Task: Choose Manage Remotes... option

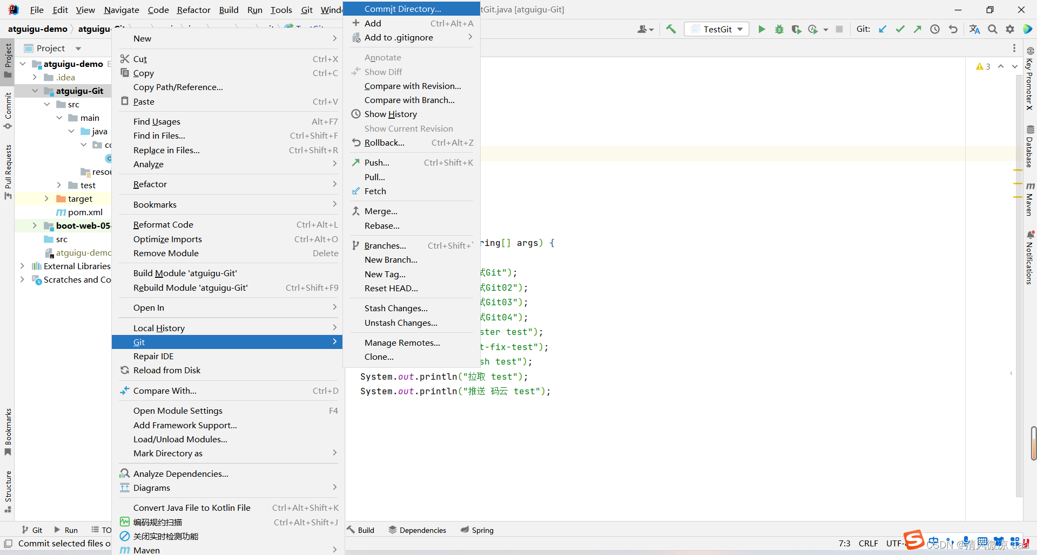Action: (412, 343)
